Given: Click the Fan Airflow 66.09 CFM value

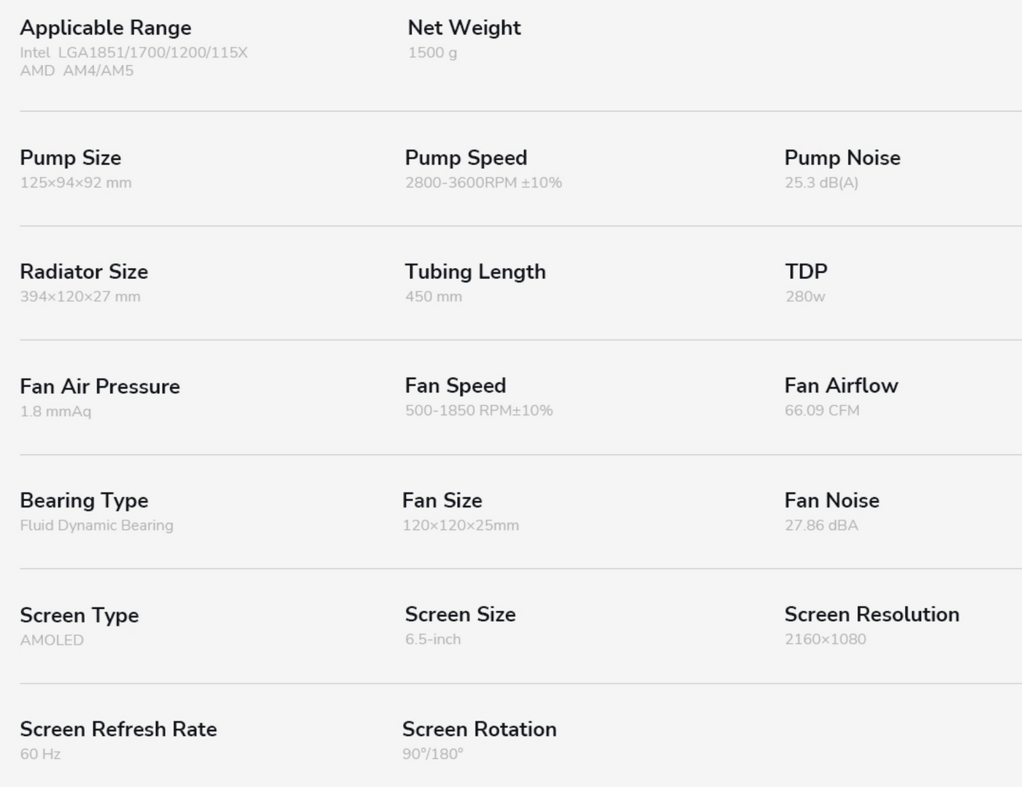Looking at the screenshot, I should coord(822,410).
